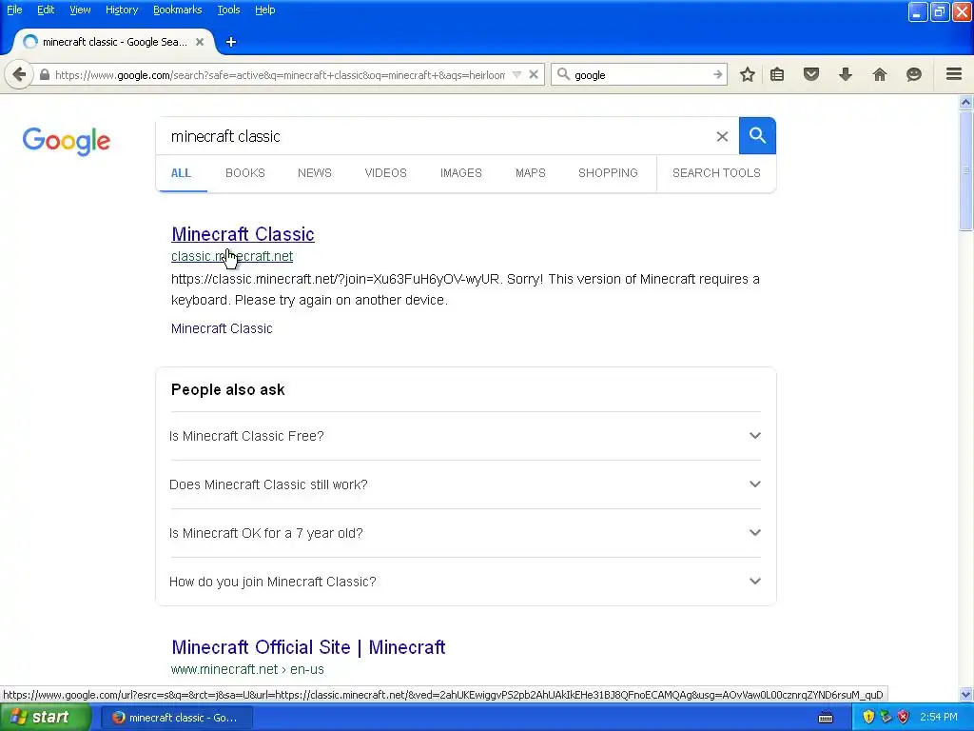Image resolution: width=974 pixels, height=731 pixels.
Task: Select the Firefox taskbar button
Action: pos(177,718)
